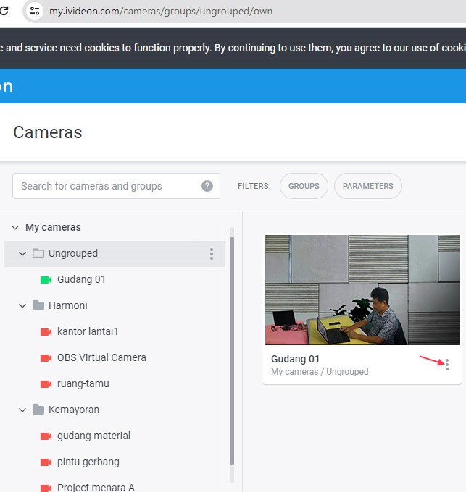Open the Gudang 01 card three-dot menu
This screenshot has height=492, width=466.
click(x=447, y=365)
